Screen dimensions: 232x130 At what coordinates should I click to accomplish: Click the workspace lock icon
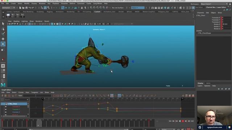[230, 4]
